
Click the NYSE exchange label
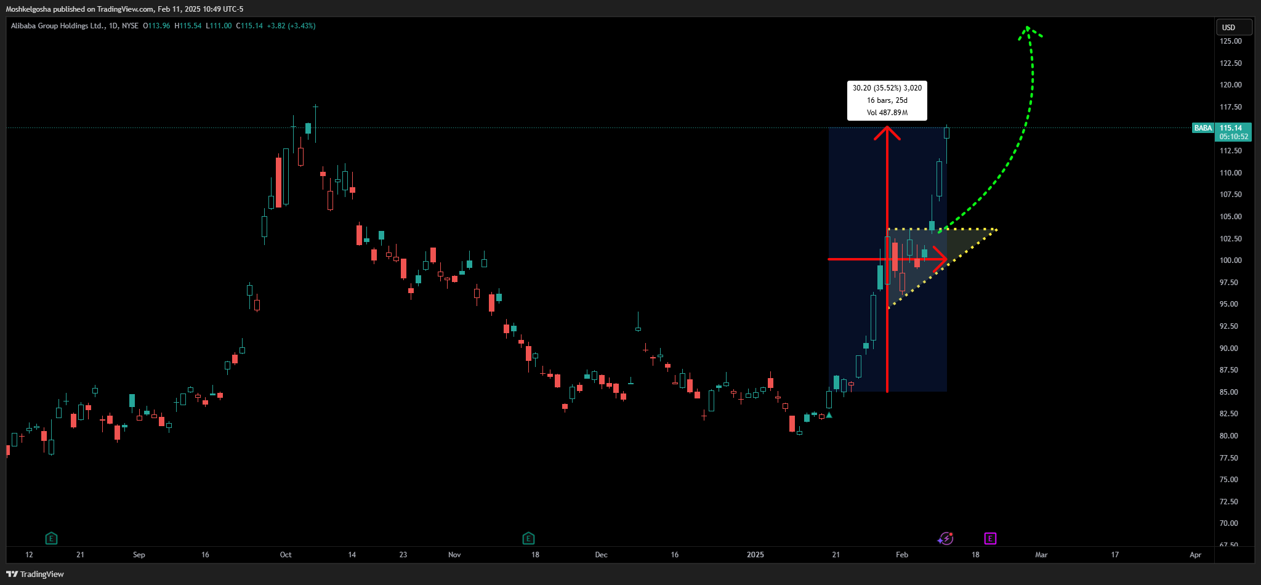tap(130, 26)
